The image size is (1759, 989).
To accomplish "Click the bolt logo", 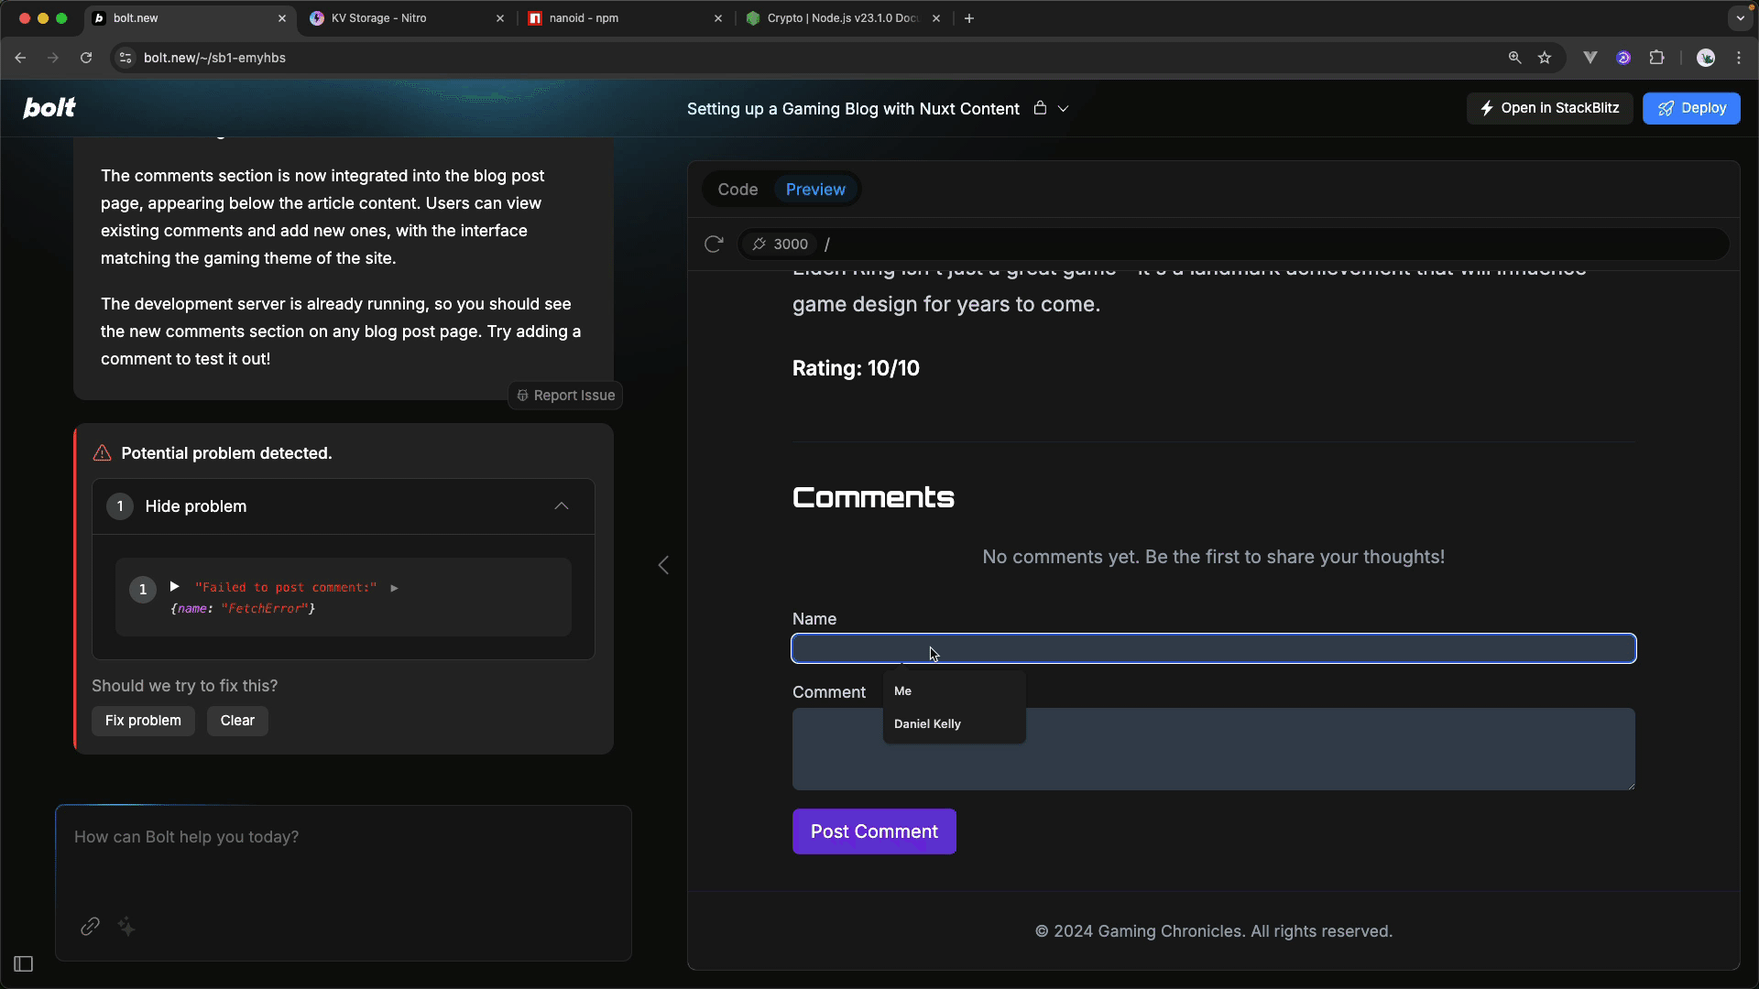I will 49,108.
